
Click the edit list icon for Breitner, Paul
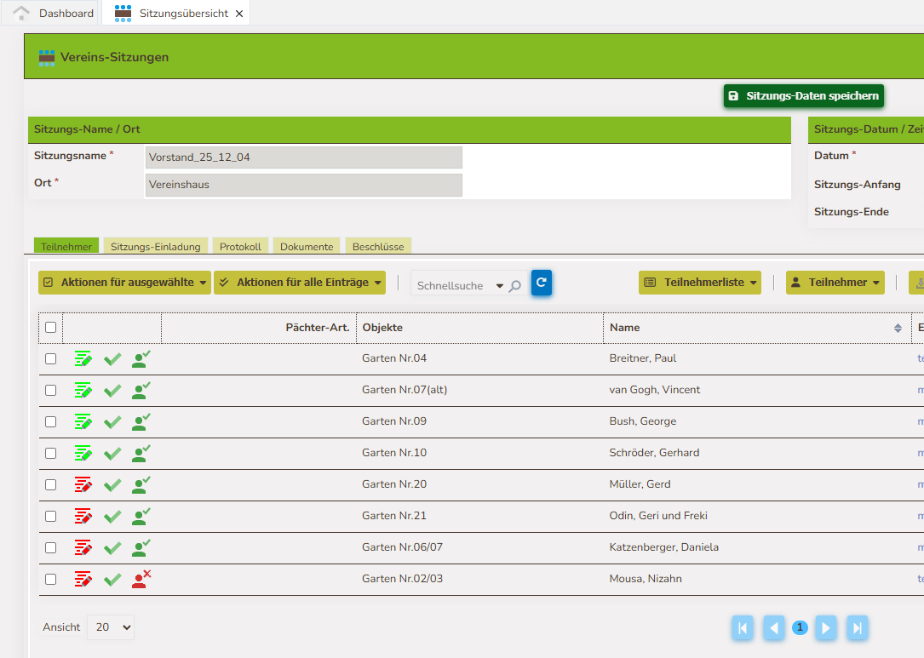point(83,359)
